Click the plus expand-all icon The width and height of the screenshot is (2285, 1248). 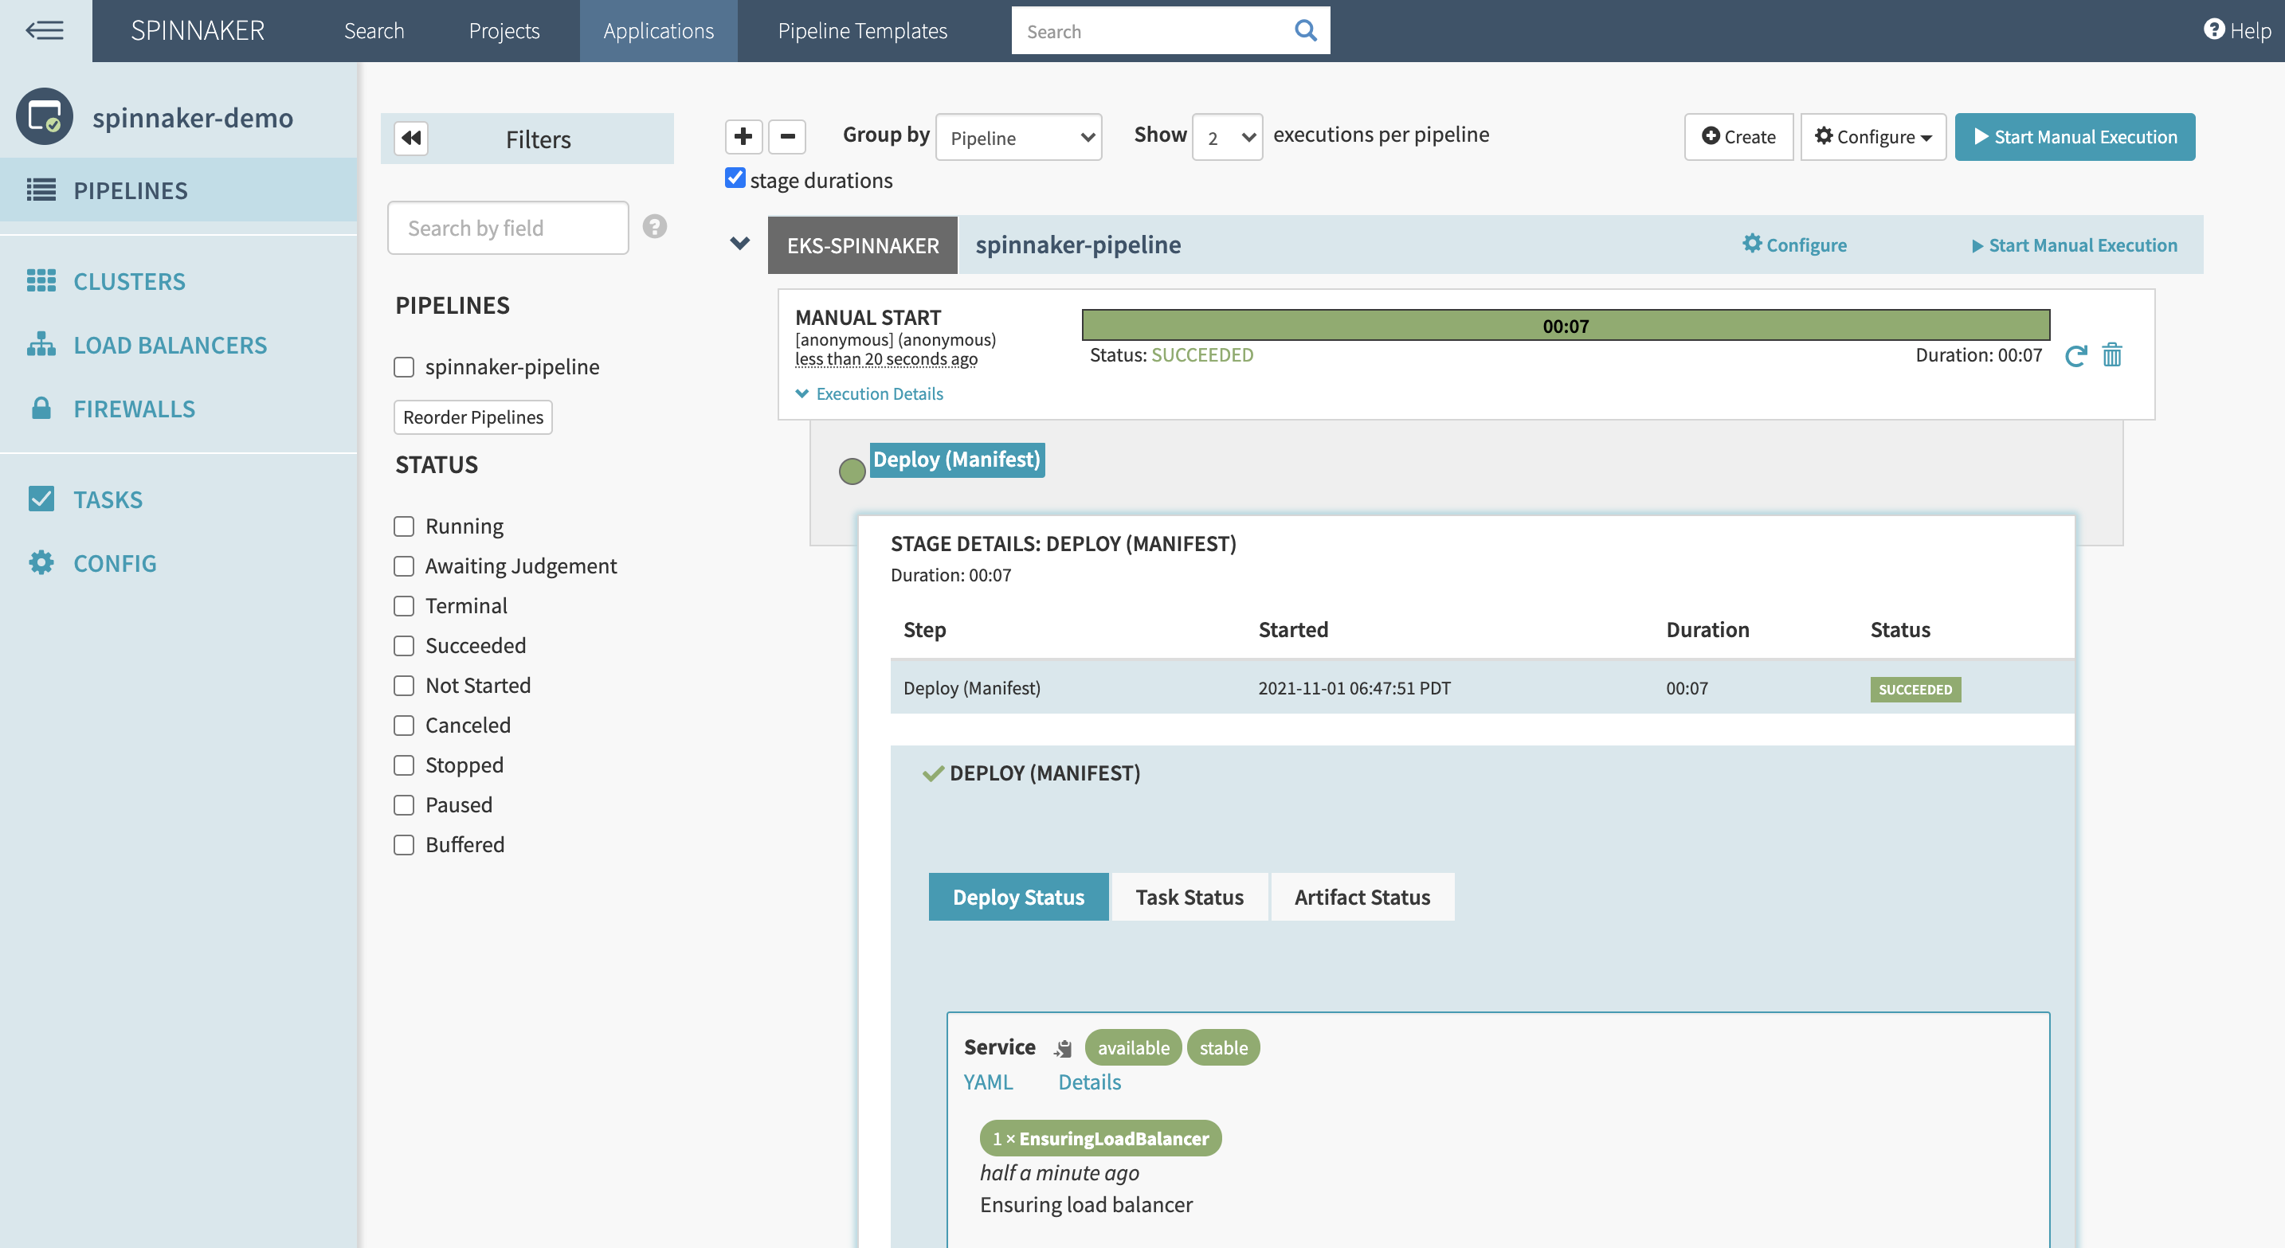pyautogui.click(x=743, y=137)
